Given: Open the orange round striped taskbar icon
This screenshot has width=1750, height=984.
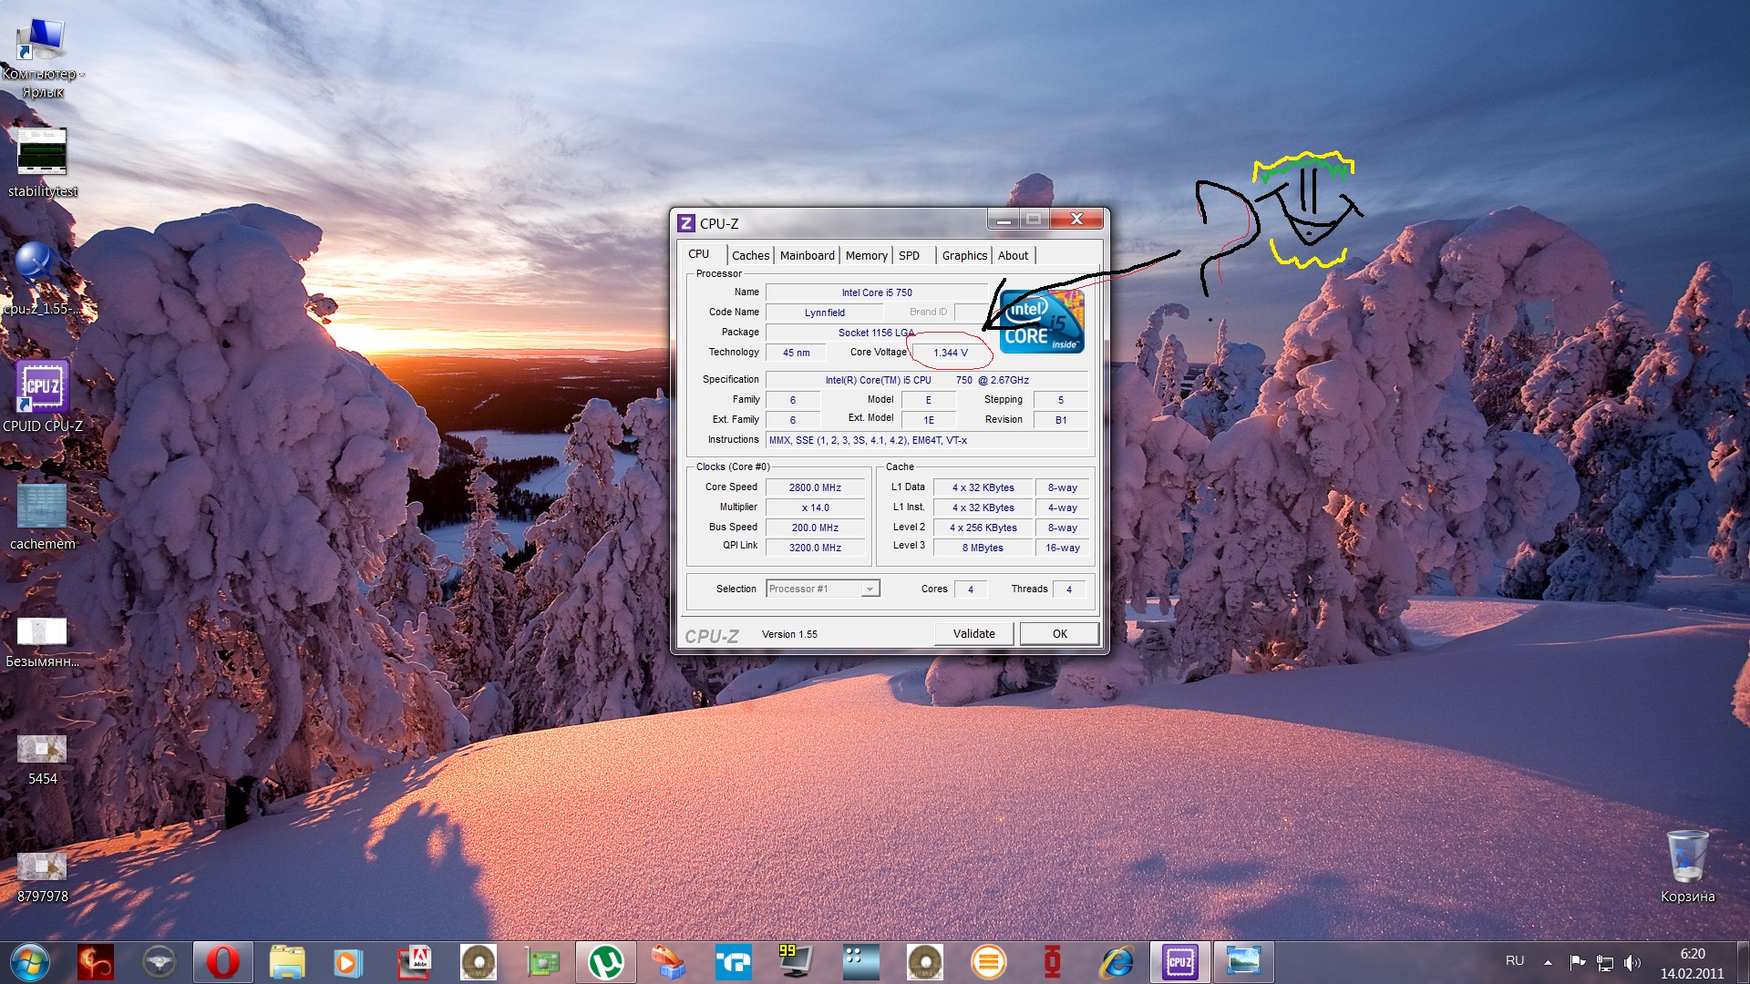Looking at the screenshot, I should point(989,962).
